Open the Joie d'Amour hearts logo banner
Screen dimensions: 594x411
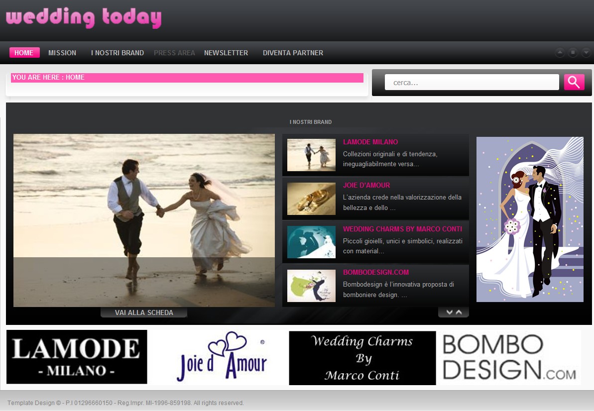coord(219,357)
